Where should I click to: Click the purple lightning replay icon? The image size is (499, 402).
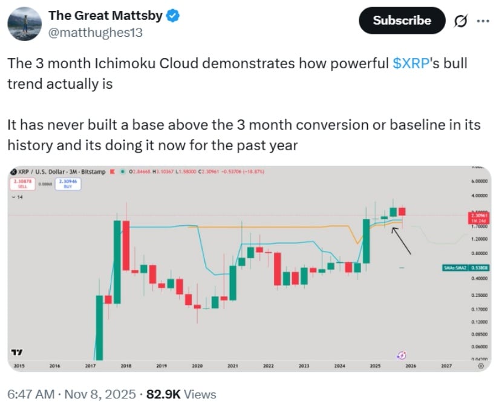[x=401, y=355]
